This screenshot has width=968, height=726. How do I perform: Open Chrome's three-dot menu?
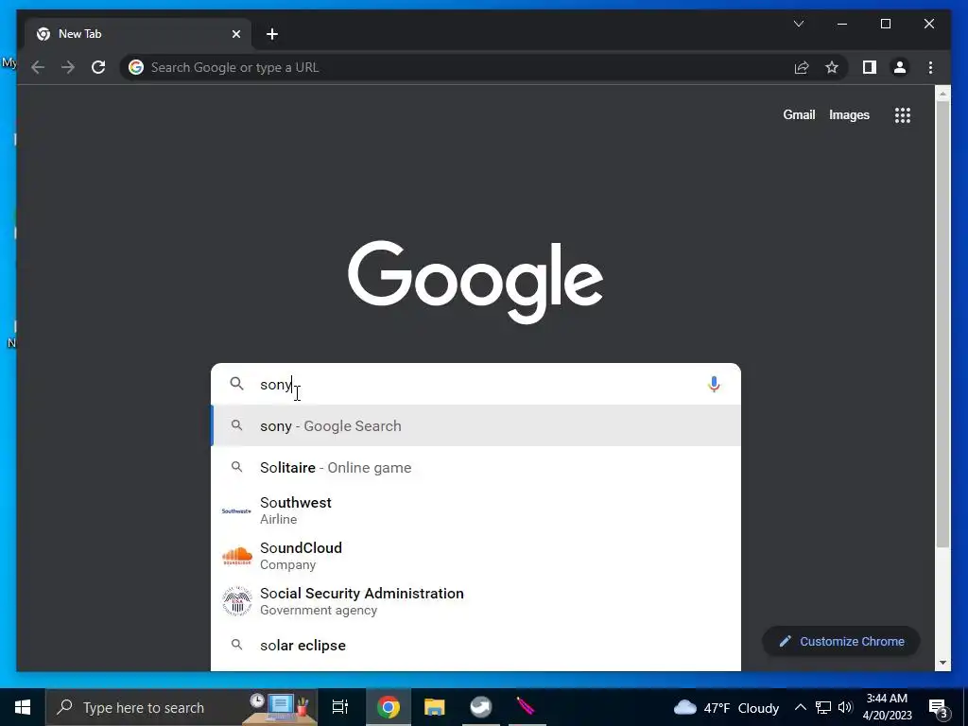click(x=930, y=67)
